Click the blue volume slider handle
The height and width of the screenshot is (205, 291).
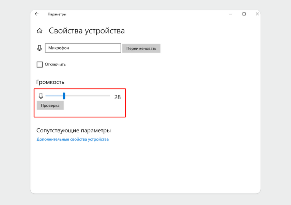tap(64, 96)
